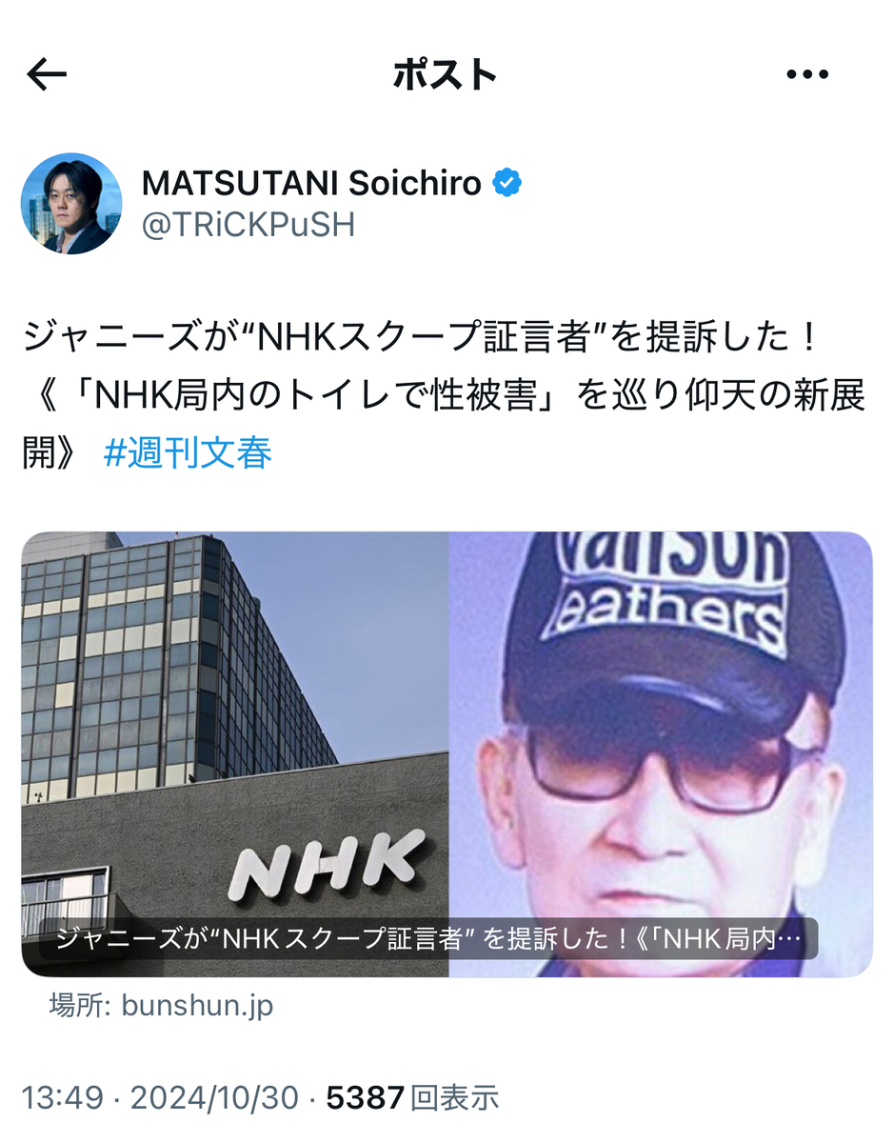
Task: View the 5387 回表示 view count
Action: (x=412, y=1097)
